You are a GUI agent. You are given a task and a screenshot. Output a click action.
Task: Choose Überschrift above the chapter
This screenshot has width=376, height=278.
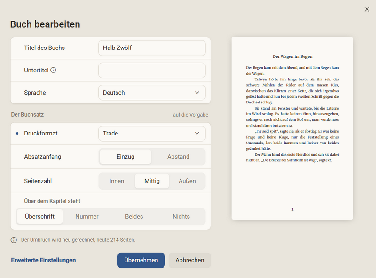40,216
